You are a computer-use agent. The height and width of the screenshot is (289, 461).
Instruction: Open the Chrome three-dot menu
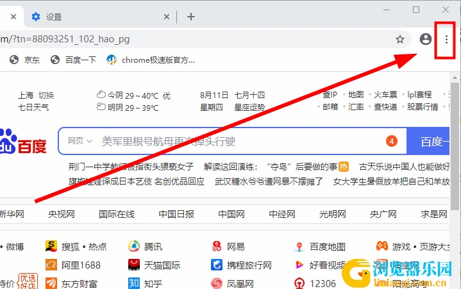tap(446, 39)
